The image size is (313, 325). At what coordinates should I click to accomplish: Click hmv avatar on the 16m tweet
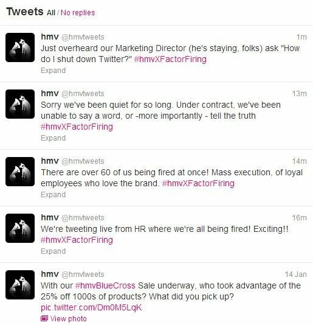20,228
